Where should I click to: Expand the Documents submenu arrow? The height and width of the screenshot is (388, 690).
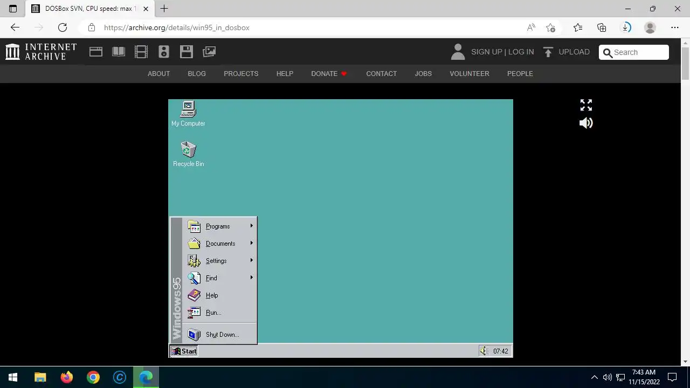251,243
